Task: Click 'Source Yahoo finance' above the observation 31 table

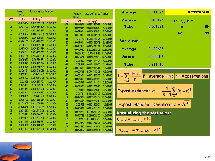Action: [97, 13]
